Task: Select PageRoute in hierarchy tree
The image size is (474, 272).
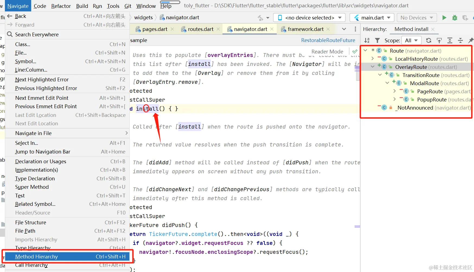Action: 430,91
